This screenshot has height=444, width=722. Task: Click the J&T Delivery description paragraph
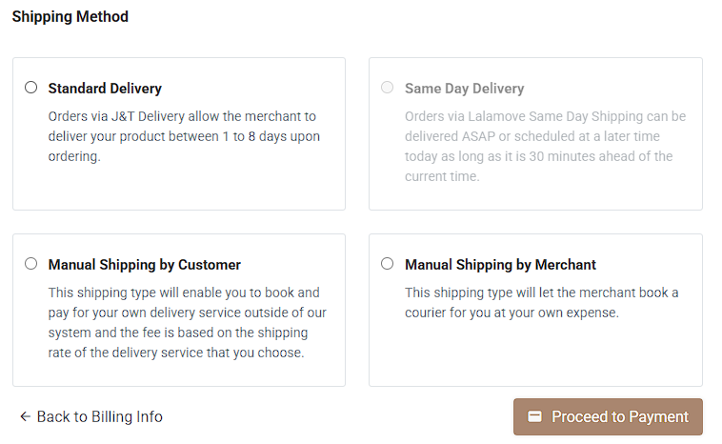pos(184,136)
